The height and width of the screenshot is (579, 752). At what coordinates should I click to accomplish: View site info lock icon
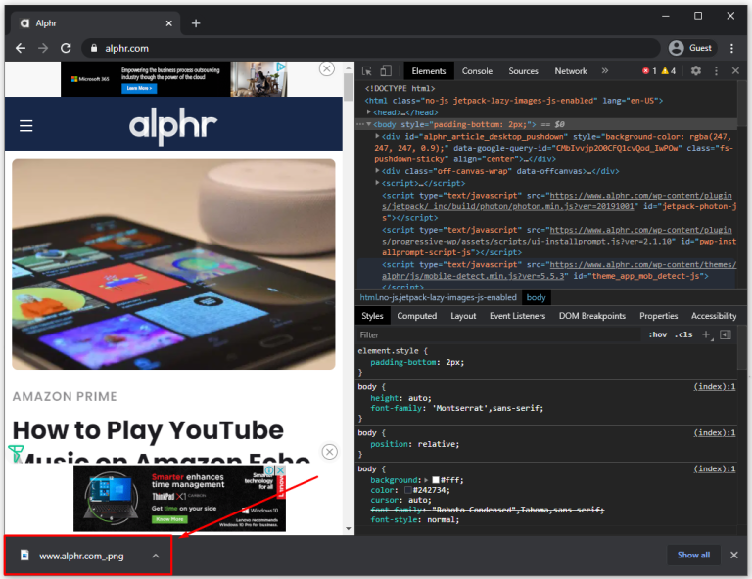(x=94, y=48)
